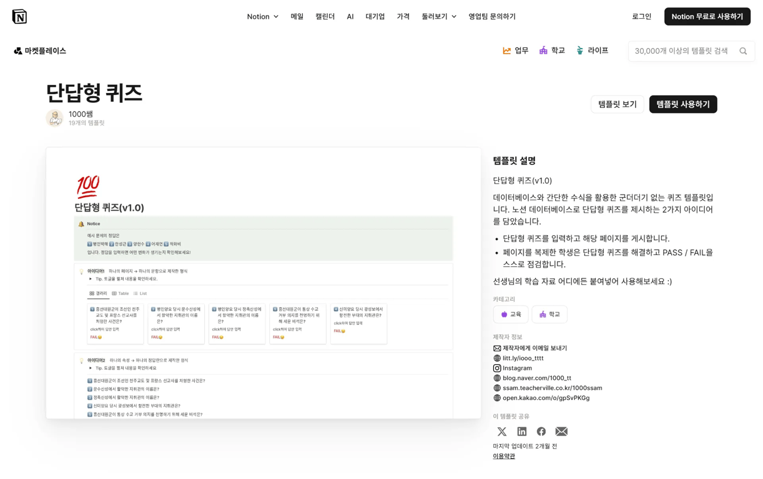Screen dimensions: 763x479
Task: Click the 1000쌤 creator avatar
Action: click(54, 118)
